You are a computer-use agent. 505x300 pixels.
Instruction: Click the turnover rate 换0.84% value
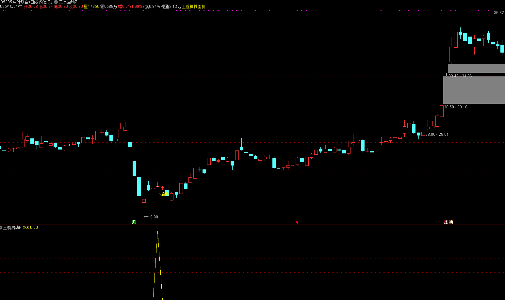(x=153, y=7)
